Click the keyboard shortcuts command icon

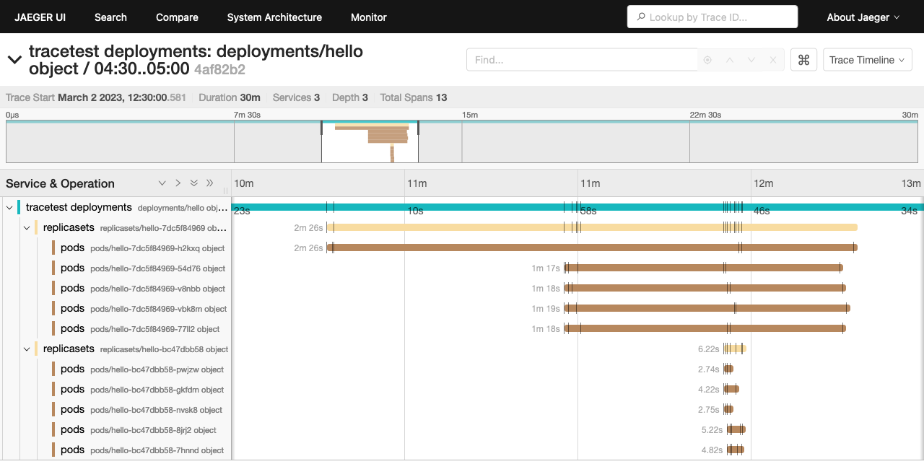tap(803, 60)
